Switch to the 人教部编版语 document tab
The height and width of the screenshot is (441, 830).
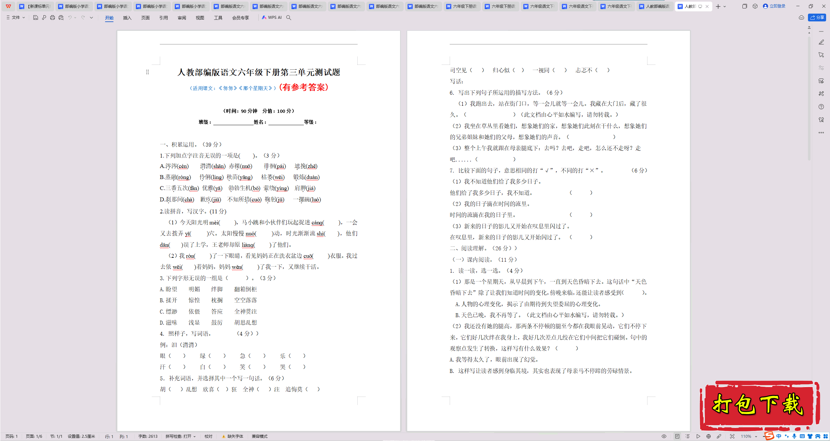click(x=655, y=6)
